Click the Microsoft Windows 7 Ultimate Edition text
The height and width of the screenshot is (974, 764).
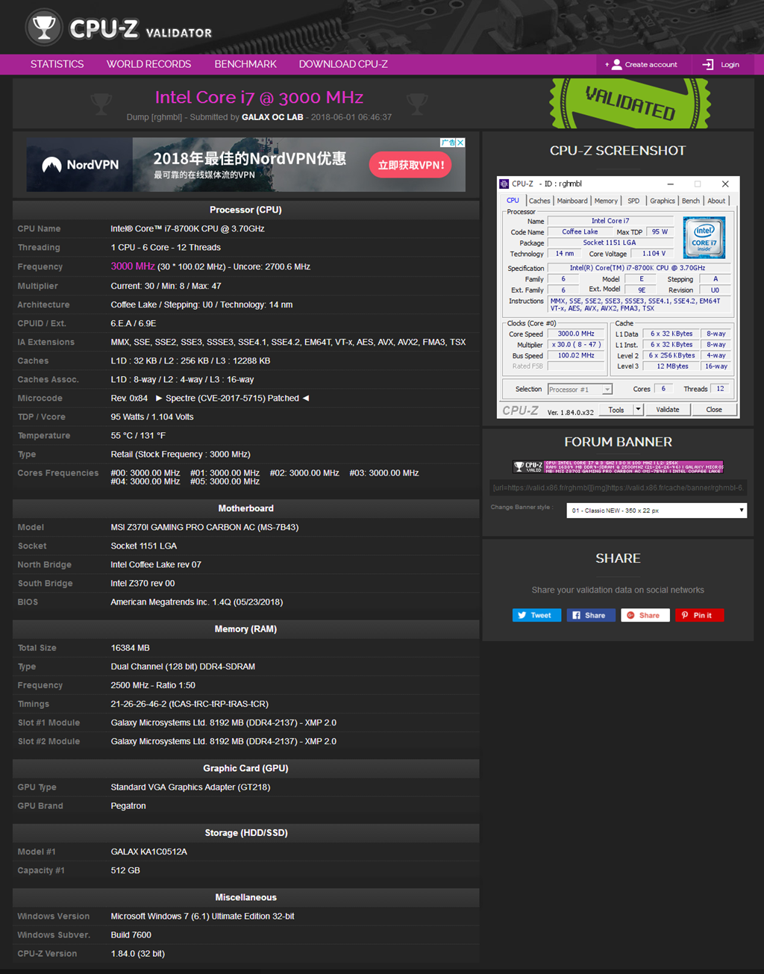point(202,917)
